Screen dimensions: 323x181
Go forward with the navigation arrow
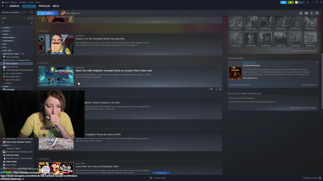[6, 6]
